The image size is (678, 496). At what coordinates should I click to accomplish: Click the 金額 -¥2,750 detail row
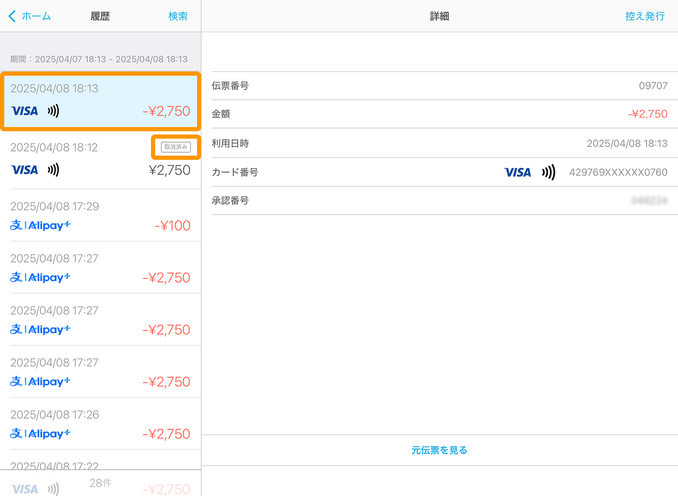[439, 114]
